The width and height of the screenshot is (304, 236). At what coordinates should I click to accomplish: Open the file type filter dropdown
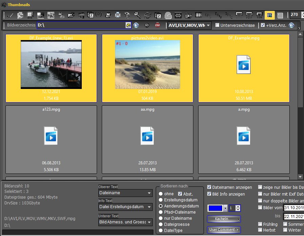click(208, 25)
